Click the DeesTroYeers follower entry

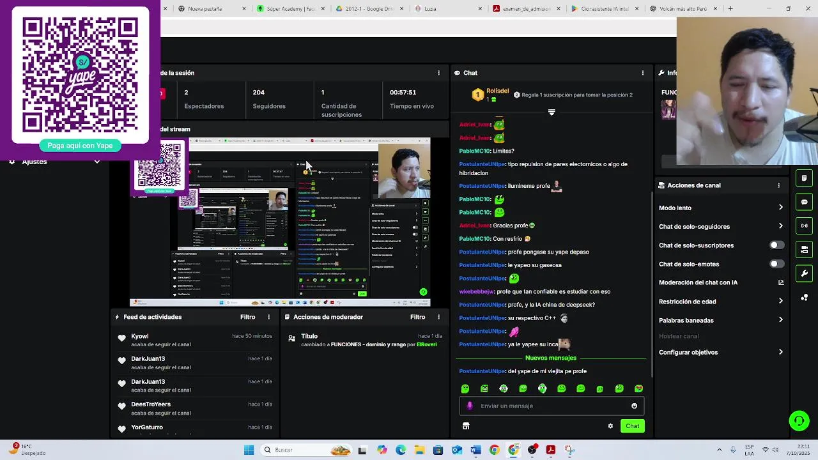195,408
